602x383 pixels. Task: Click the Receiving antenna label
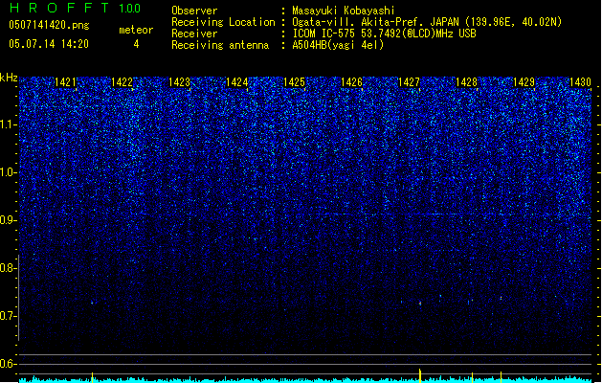pyautogui.click(x=220, y=45)
